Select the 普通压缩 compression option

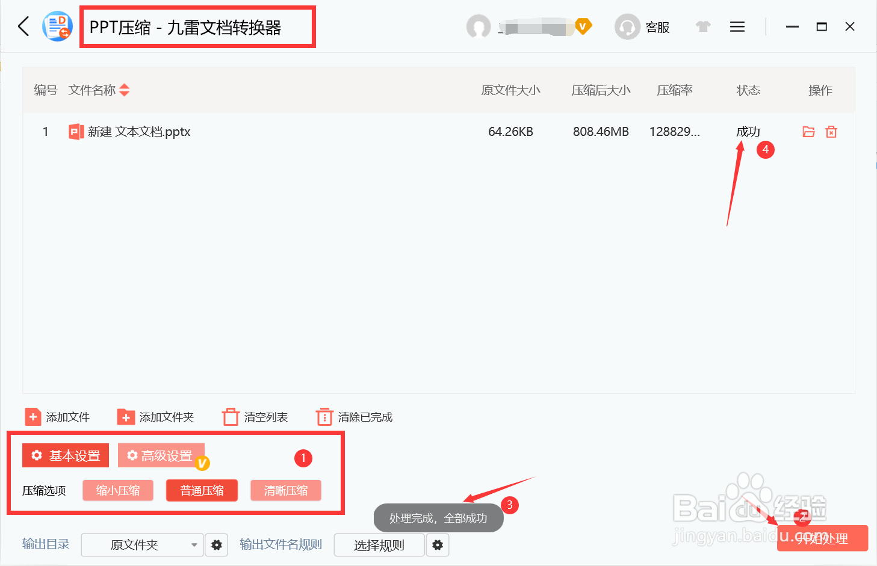[202, 490]
